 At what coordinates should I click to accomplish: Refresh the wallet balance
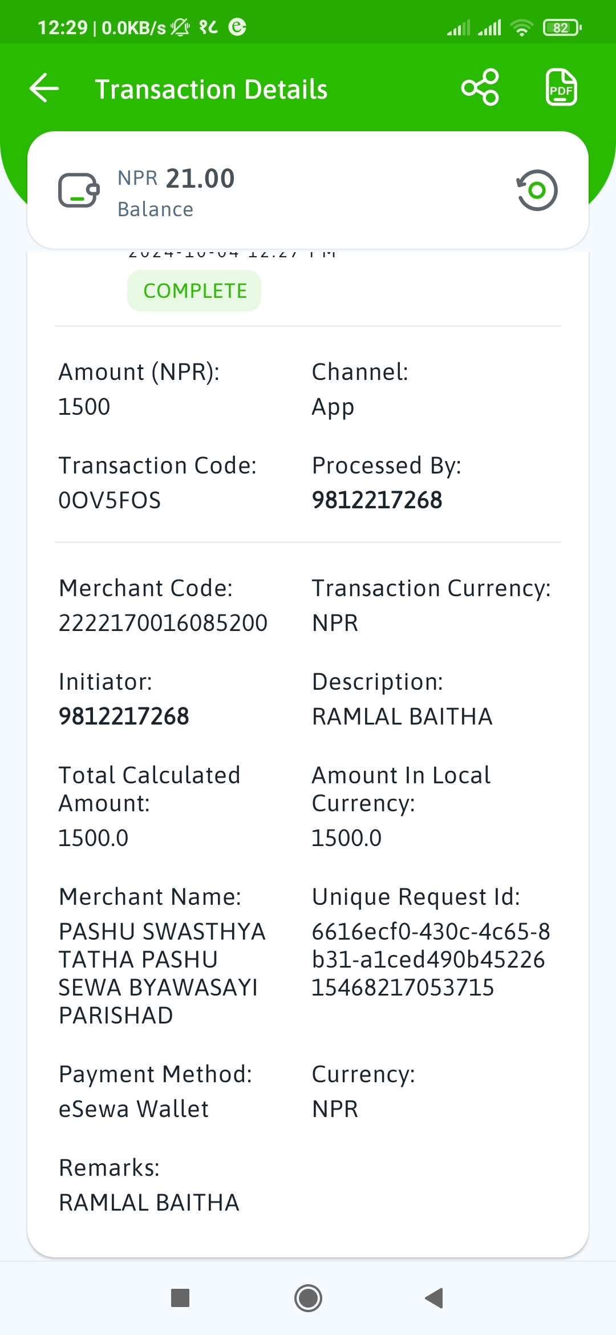click(x=537, y=190)
